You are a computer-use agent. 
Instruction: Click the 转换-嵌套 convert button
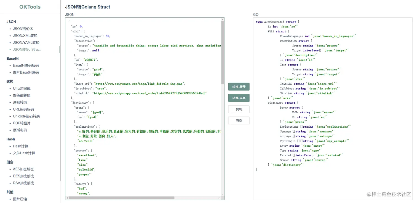point(239,98)
